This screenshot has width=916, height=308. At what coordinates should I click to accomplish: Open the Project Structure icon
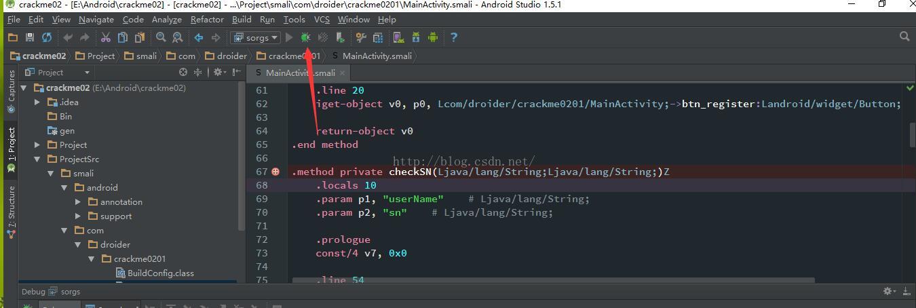[x=378, y=37]
